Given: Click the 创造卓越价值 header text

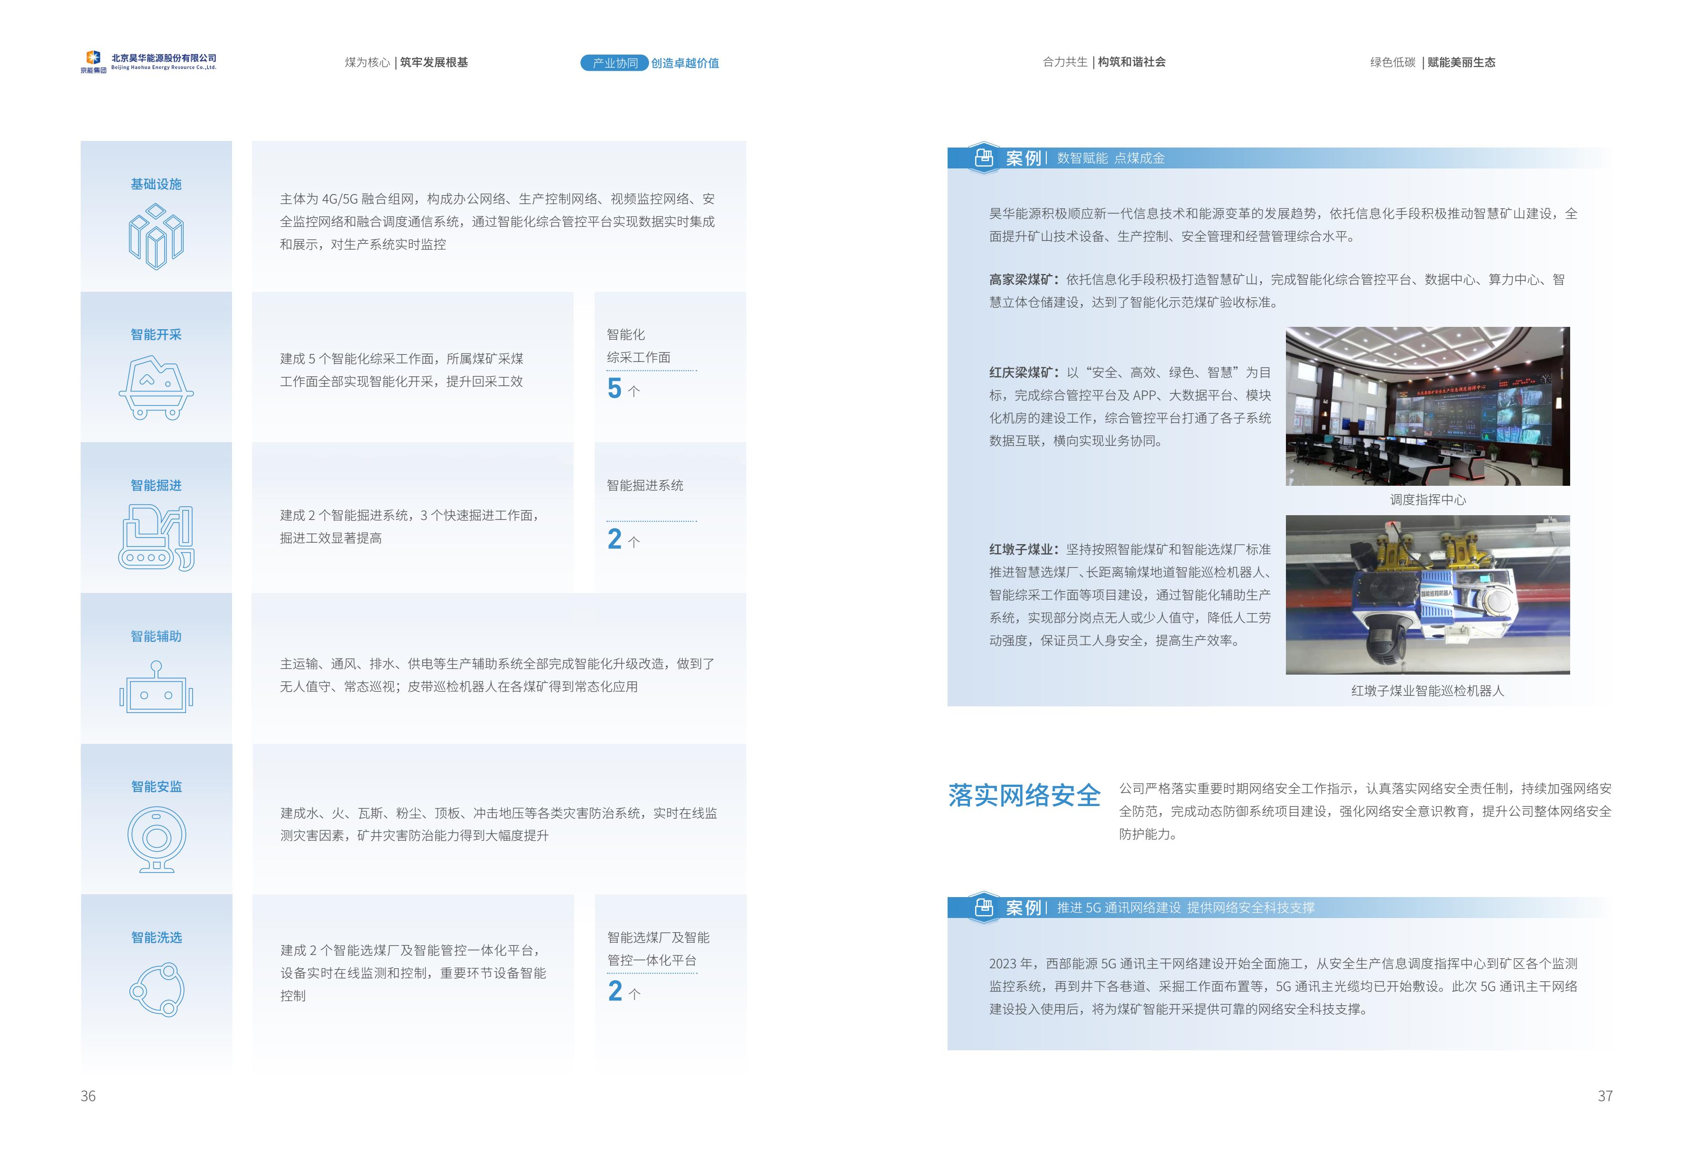Looking at the screenshot, I should point(684,64).
